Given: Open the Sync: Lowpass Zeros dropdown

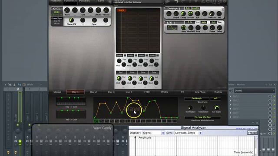Looking at the screenshot, I should click(188, 133).
